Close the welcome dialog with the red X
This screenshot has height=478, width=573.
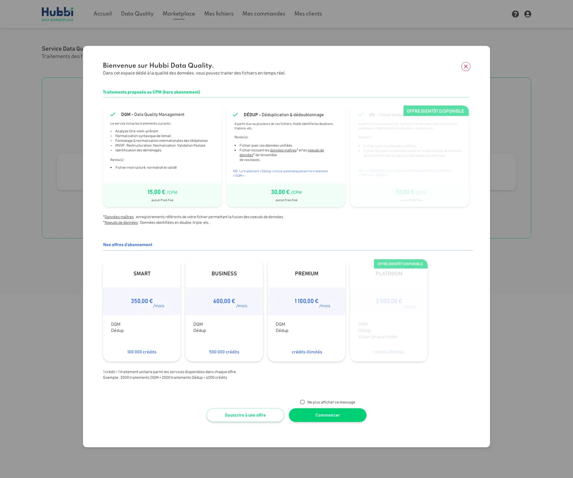click(466, 67)
